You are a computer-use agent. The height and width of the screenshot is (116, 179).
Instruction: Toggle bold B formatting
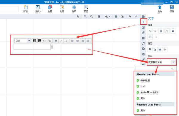point(56,41)
